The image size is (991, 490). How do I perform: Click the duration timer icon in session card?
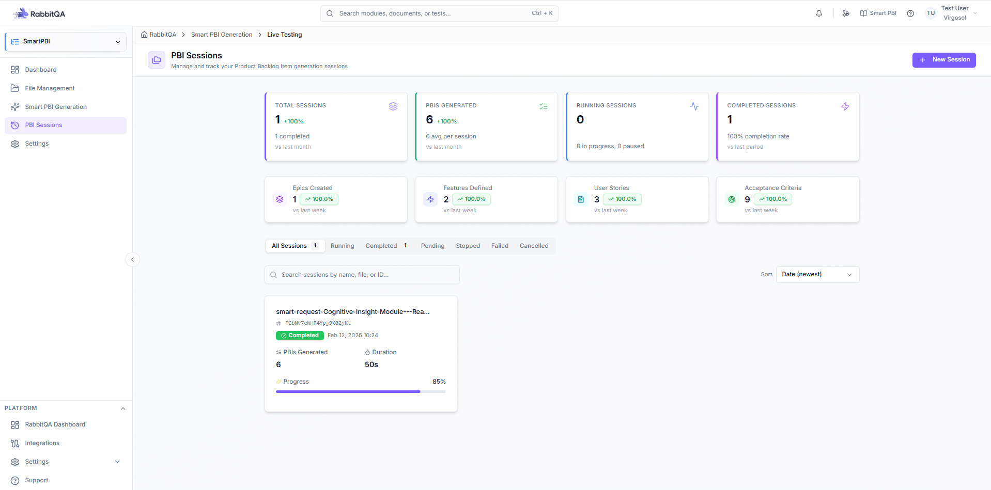[367, 352]
